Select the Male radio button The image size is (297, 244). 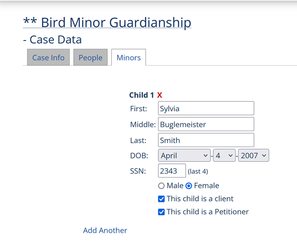pyautogui.click(x=161, y=186)
